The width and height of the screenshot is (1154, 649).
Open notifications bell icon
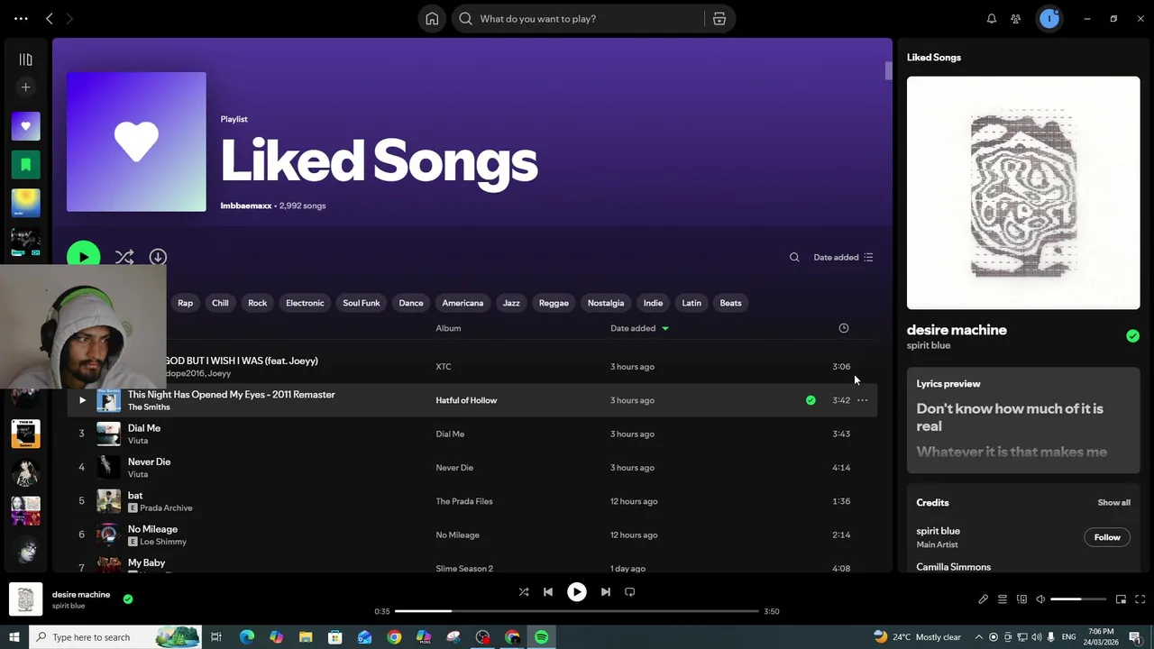coord(992,19)
